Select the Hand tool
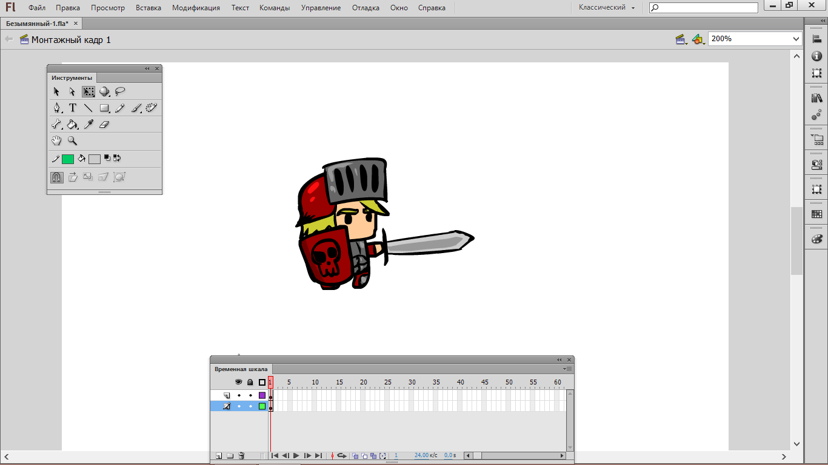 (x=56, y=140)
